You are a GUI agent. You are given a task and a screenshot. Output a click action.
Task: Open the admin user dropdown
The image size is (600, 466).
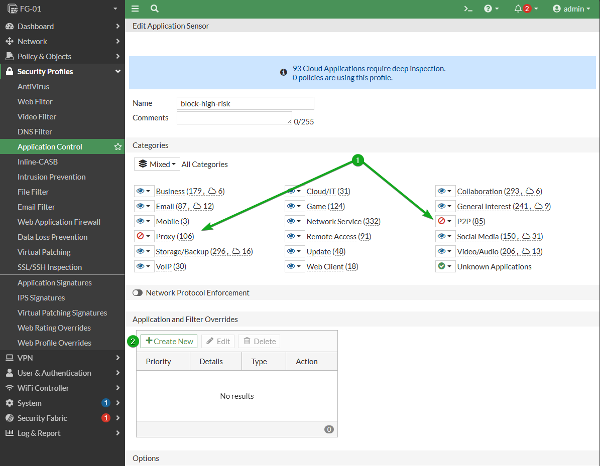[571, 9]
